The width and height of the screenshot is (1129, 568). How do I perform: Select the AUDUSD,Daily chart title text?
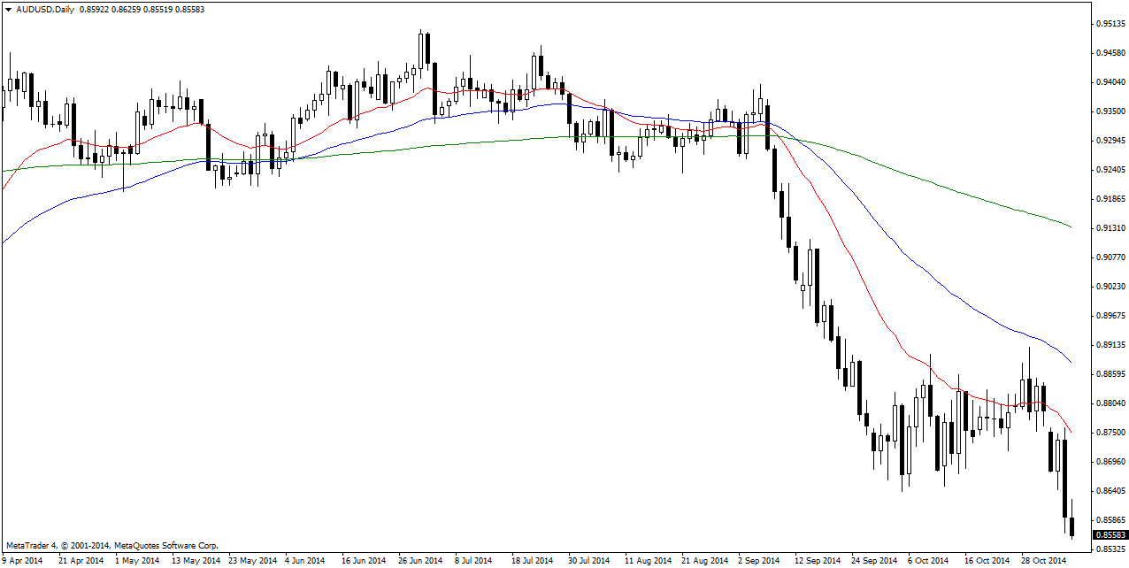45,10
